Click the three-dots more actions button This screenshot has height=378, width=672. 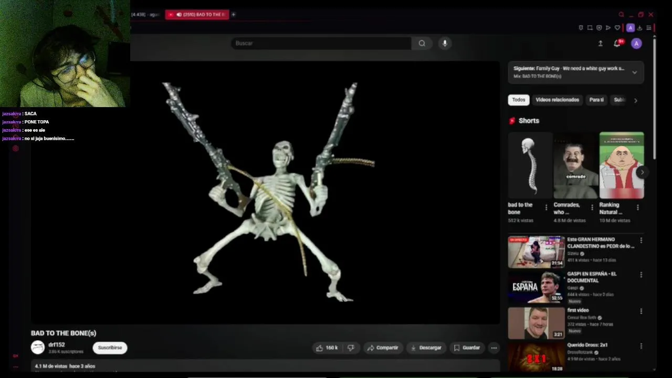point(493,348)
